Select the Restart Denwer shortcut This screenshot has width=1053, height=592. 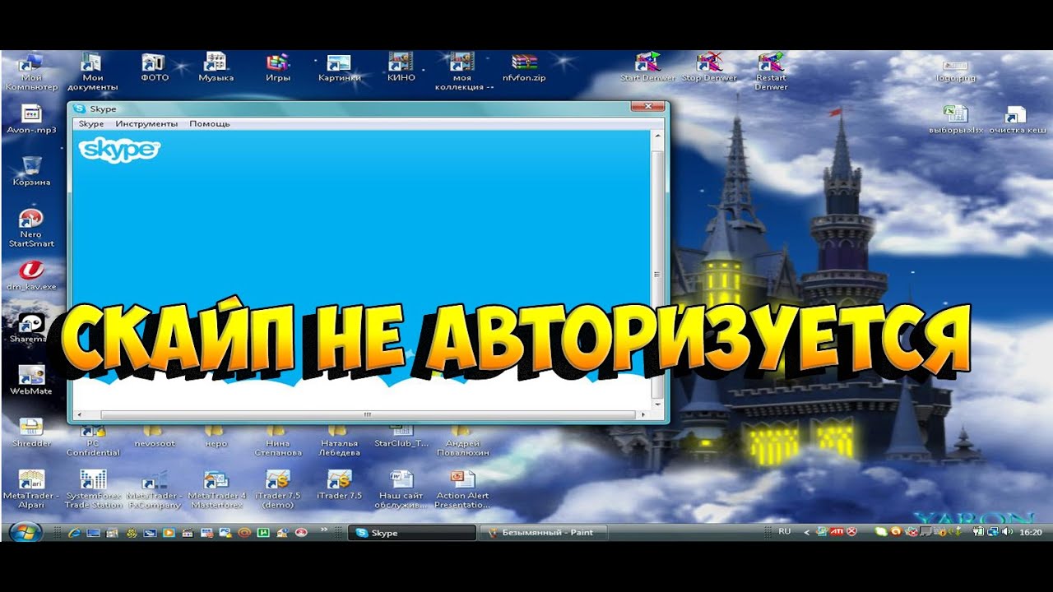coord(771,72)
